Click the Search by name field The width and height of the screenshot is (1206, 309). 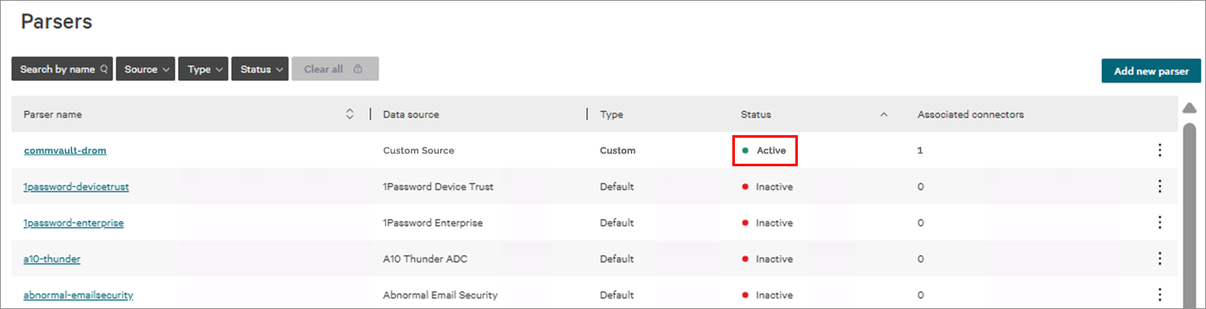click(x=62, y=69)
